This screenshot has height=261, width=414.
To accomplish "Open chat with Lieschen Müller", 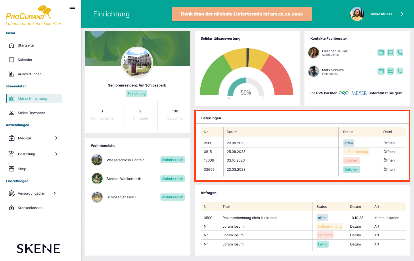I will click(390, 52).
